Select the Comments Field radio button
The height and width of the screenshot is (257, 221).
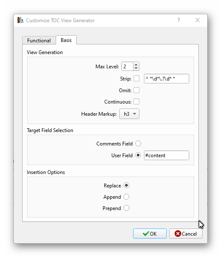click(x=138, y=143)
